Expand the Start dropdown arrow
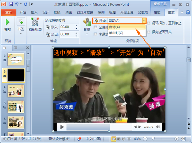Screen dimensions: 192x143 (144, 21)
